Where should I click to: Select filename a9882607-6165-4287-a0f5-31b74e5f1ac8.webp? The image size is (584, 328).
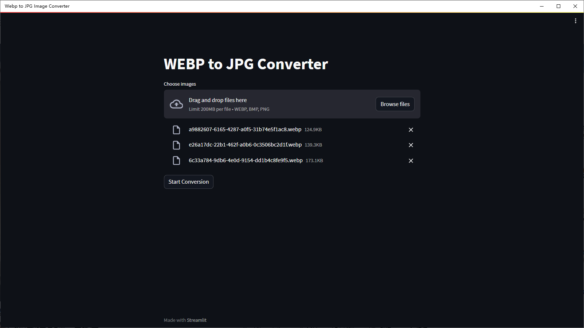point(245,129)
